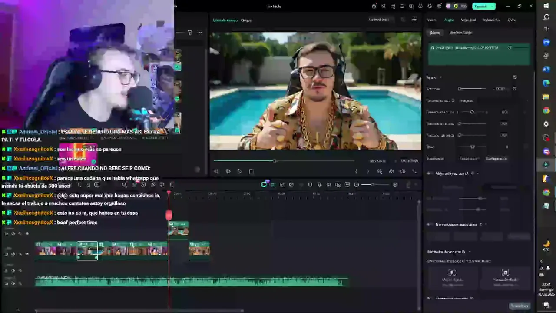
Task: Toggle eye visibility of upper video track
Action: [27, 233]
